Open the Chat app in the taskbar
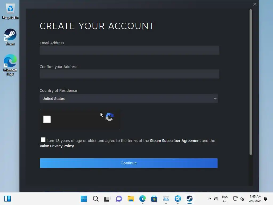This screenshot has height=205, width=273. (119, 199)
